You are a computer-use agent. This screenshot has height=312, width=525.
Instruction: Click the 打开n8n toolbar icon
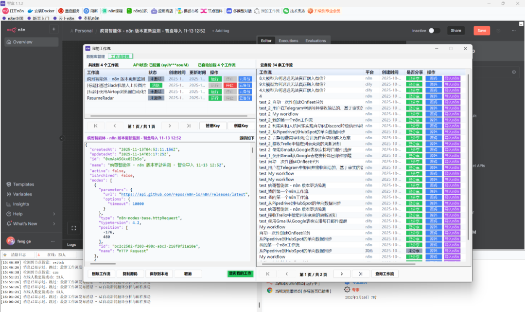click(6, 11)
